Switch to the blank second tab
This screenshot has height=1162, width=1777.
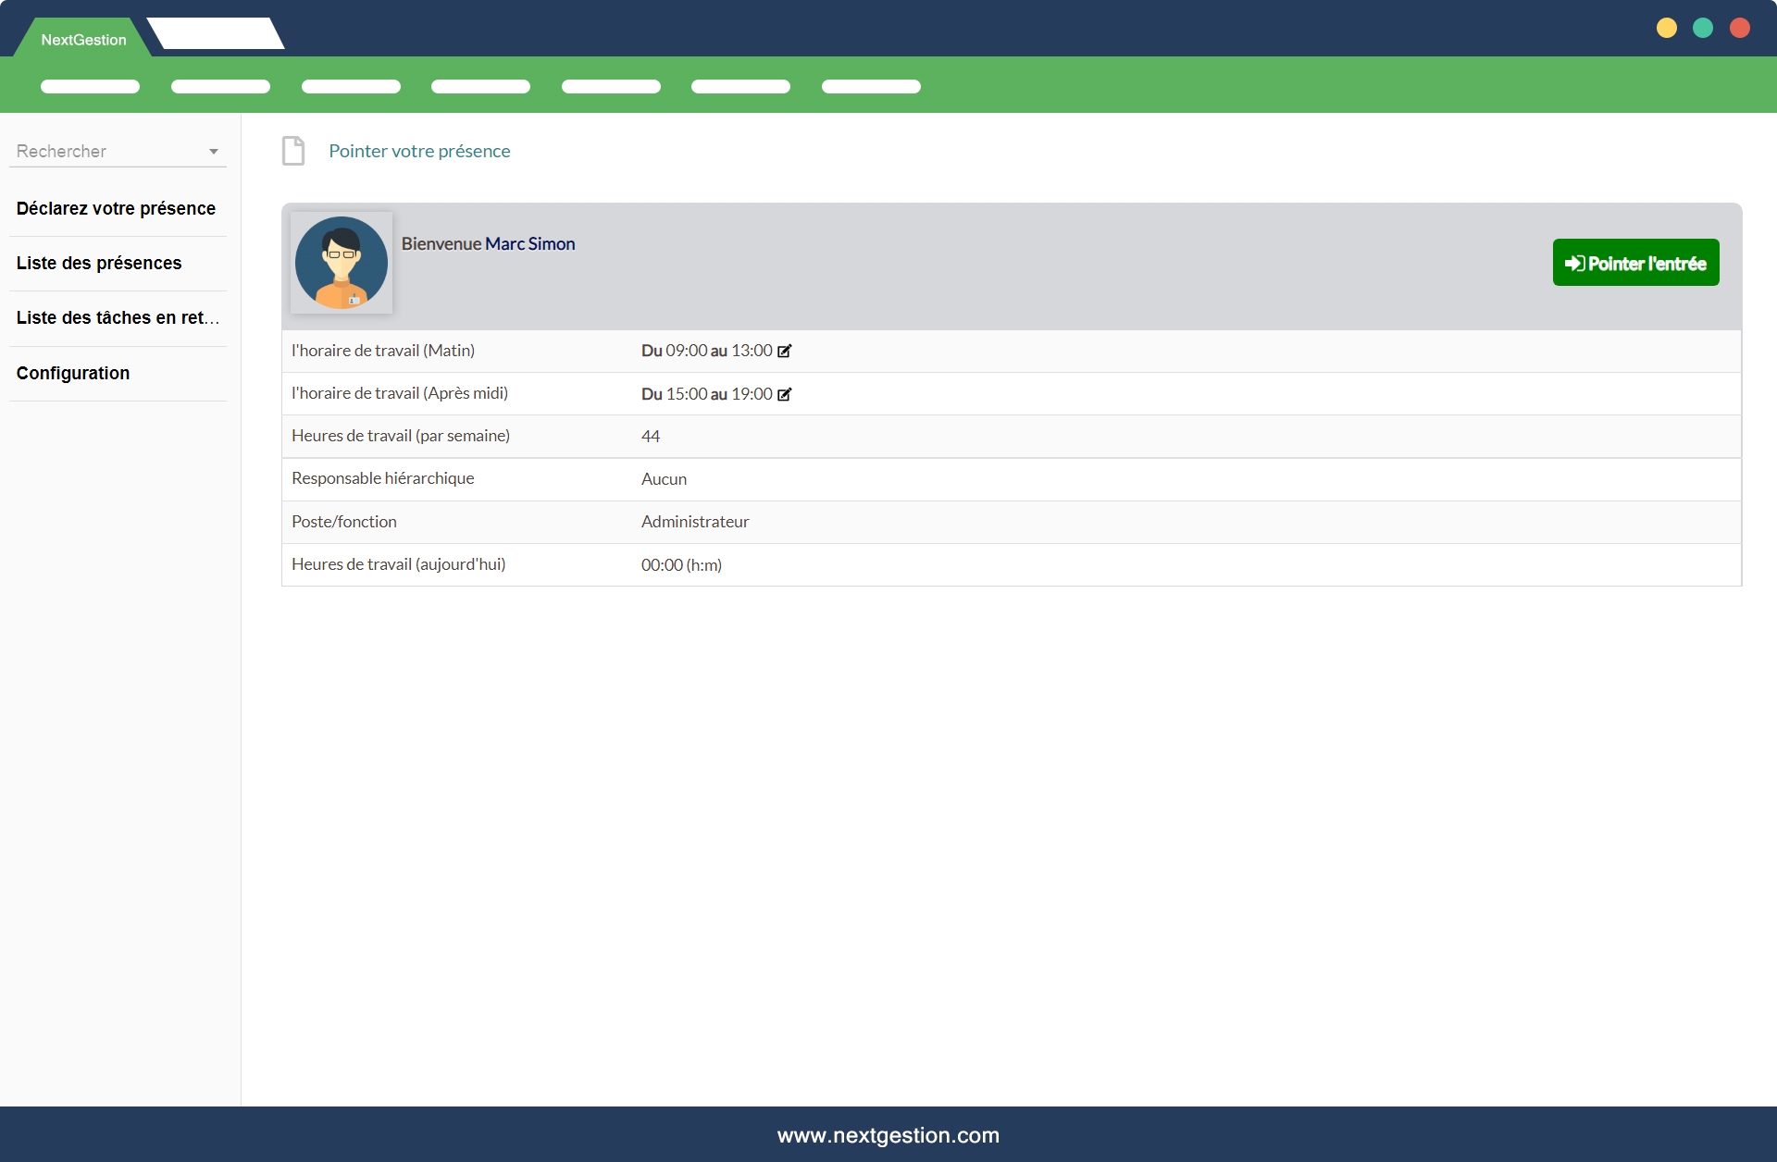pos(215,34)
